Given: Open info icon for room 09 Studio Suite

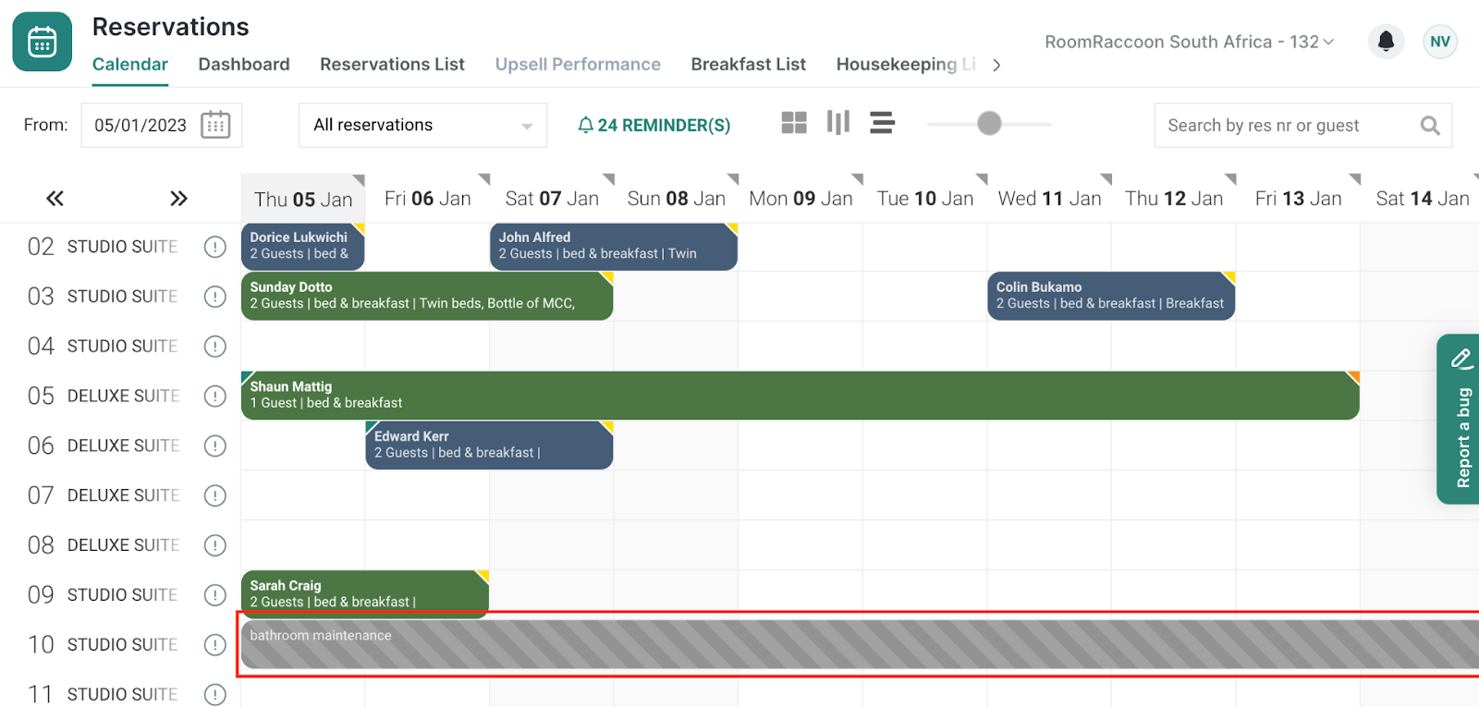Looking at the screenshot, I should tap(214, 595).
